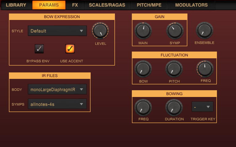This screenshot has height=147, width=236.
Task: Open the FX tab
Action: (75, 5)
